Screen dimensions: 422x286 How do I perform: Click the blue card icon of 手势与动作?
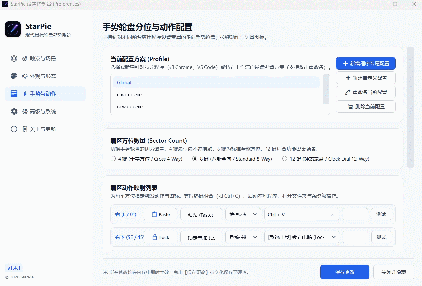pos(14,94)
